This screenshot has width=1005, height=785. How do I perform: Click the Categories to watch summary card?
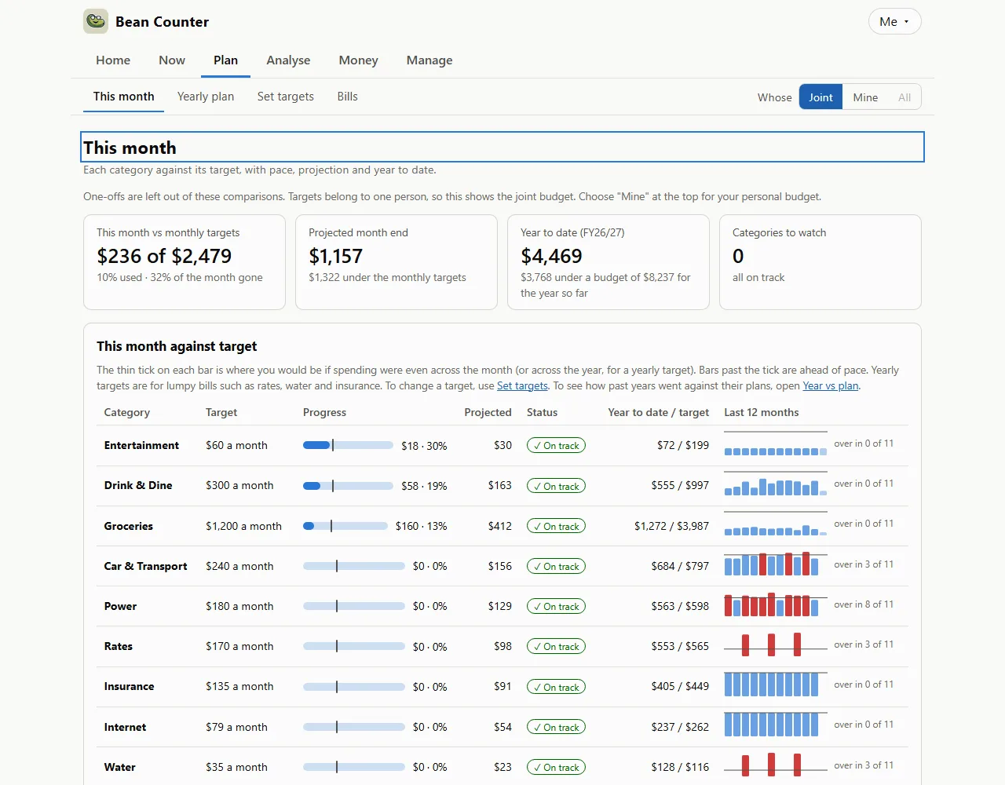tap(820, 262)
